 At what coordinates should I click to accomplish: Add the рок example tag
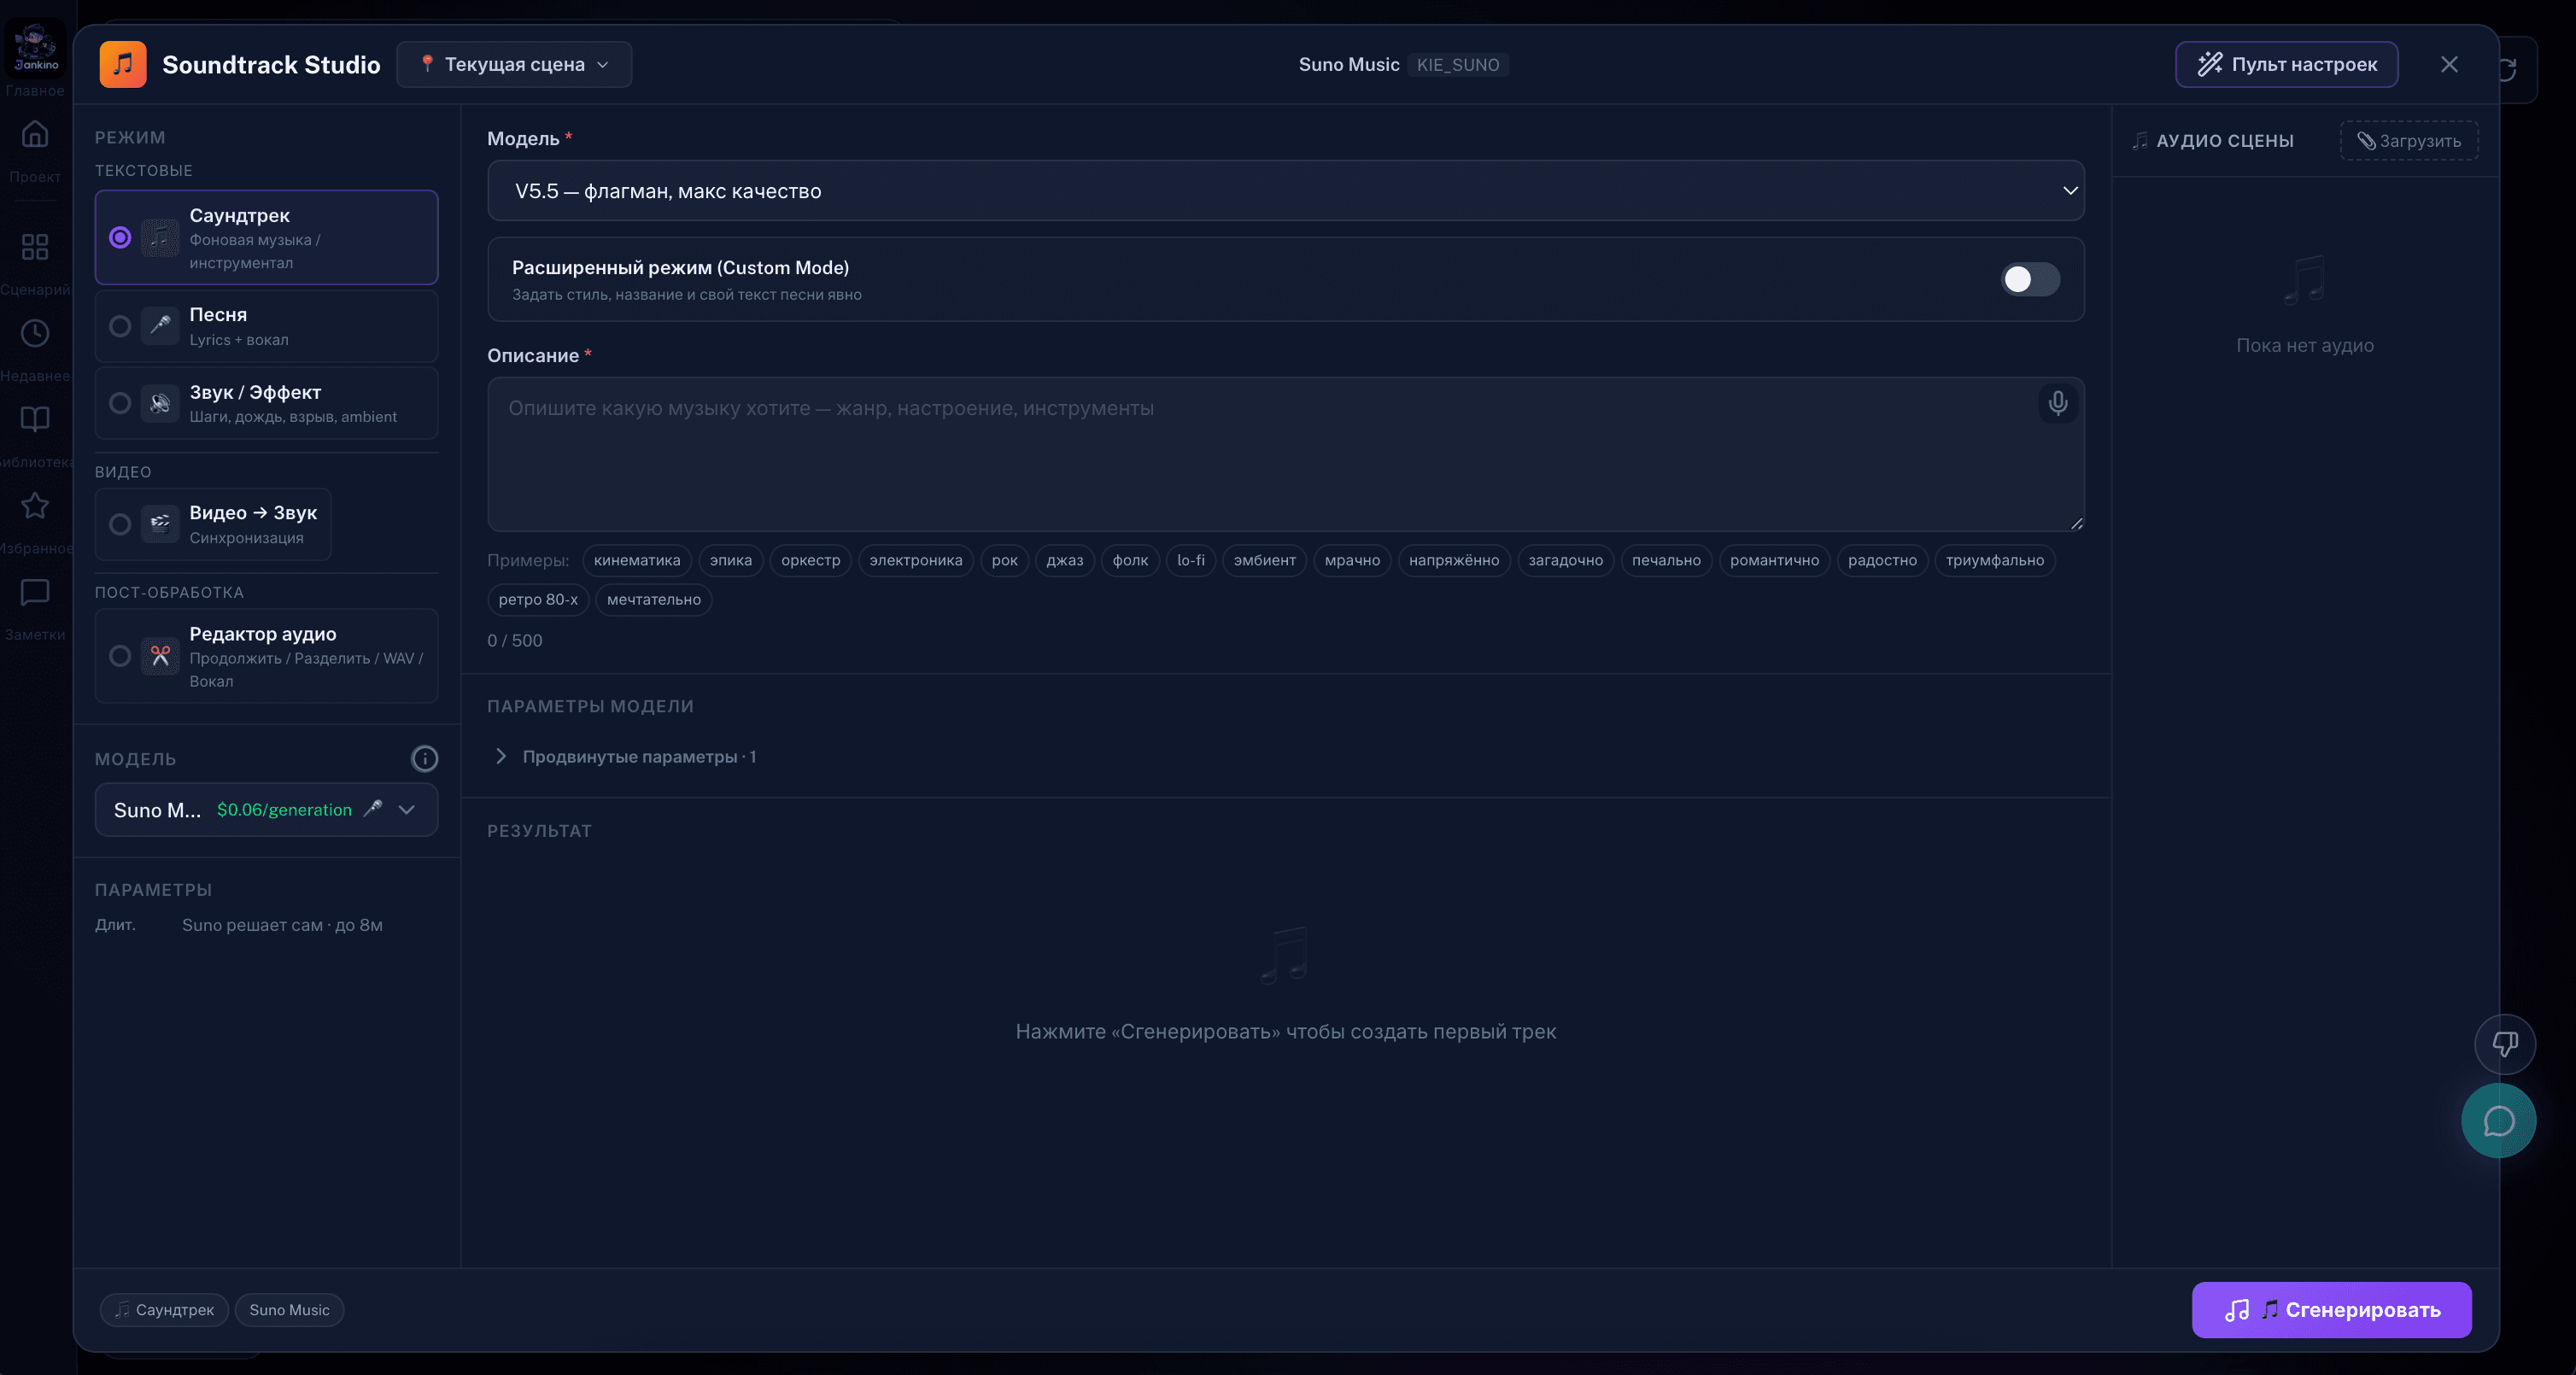pyautogui.click(x=1004, y=560)
